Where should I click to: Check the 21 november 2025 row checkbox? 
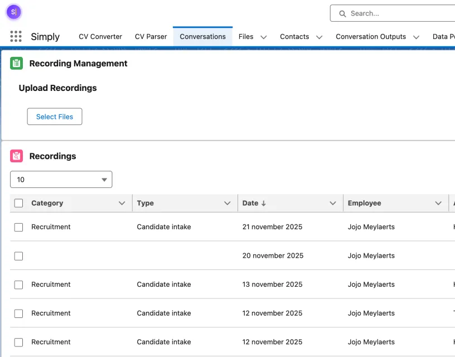click(x=18, y=227)
